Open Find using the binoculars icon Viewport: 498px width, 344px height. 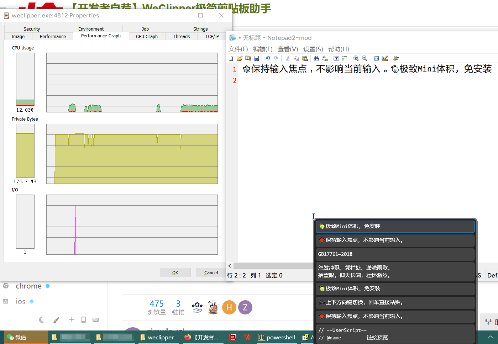(316, 58)
